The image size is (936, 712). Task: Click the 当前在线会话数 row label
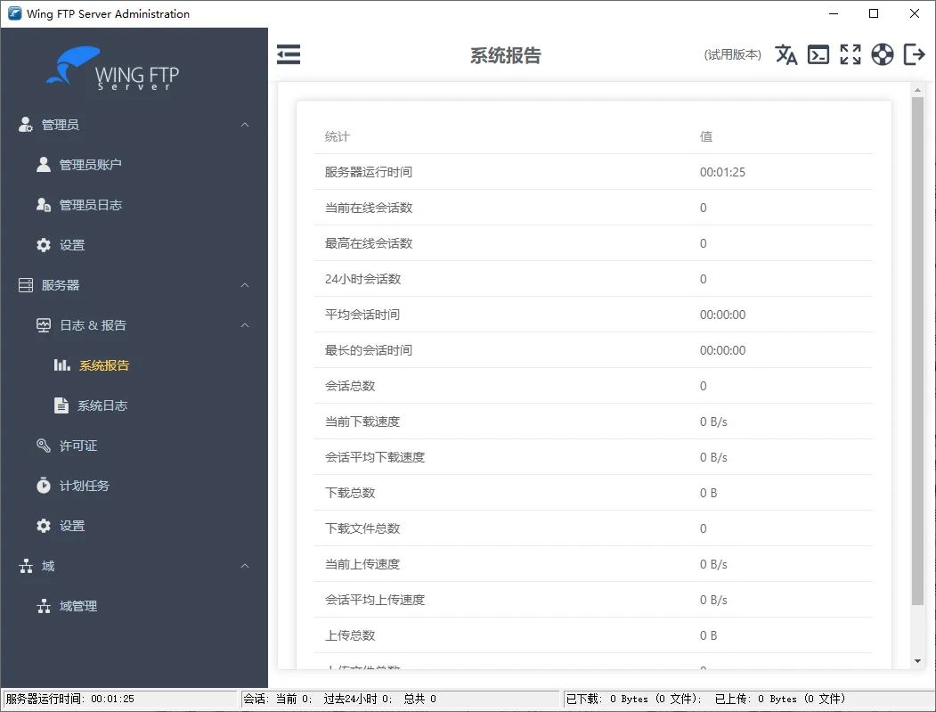coord(369,208)
